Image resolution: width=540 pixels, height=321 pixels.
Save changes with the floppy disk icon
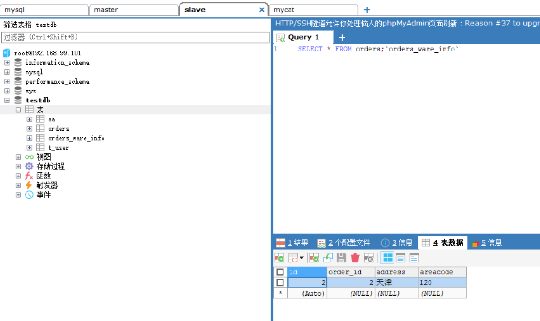pyautogui.click(x=341, y=258)
